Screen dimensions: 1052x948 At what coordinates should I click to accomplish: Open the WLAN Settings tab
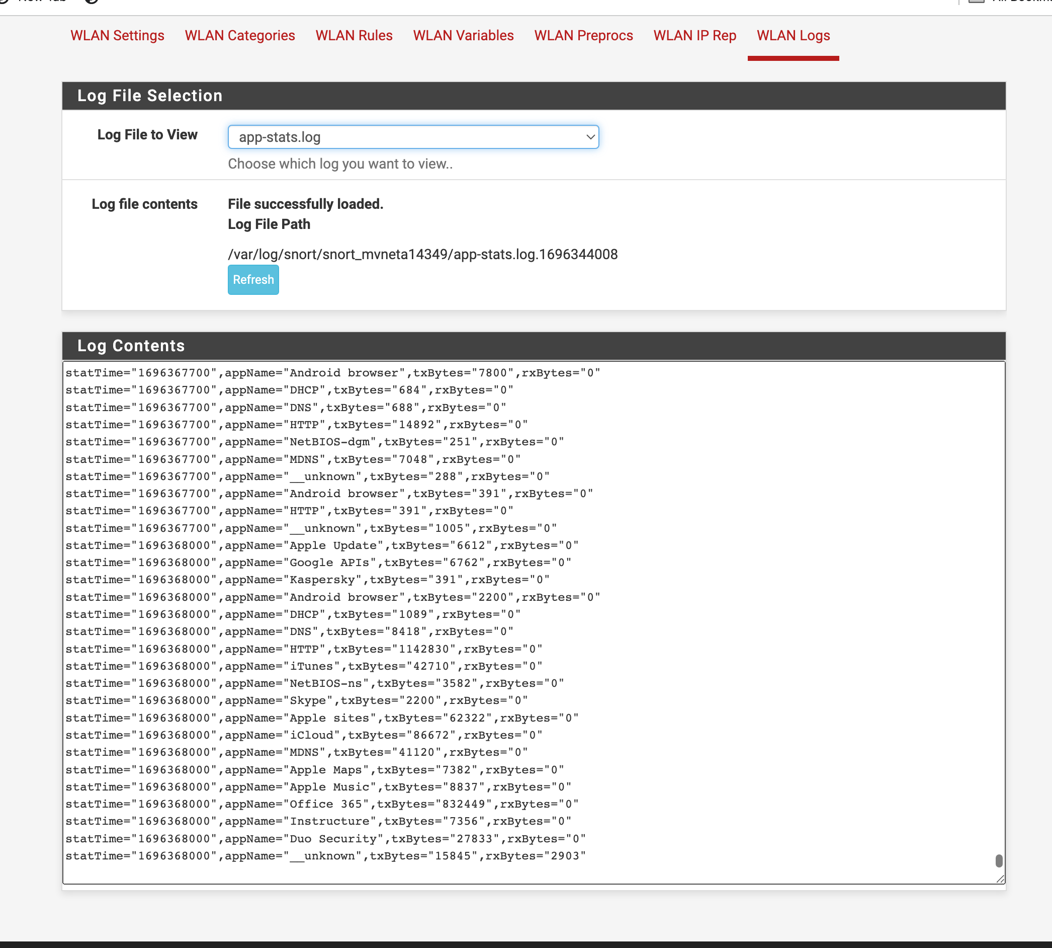(117, 35)
